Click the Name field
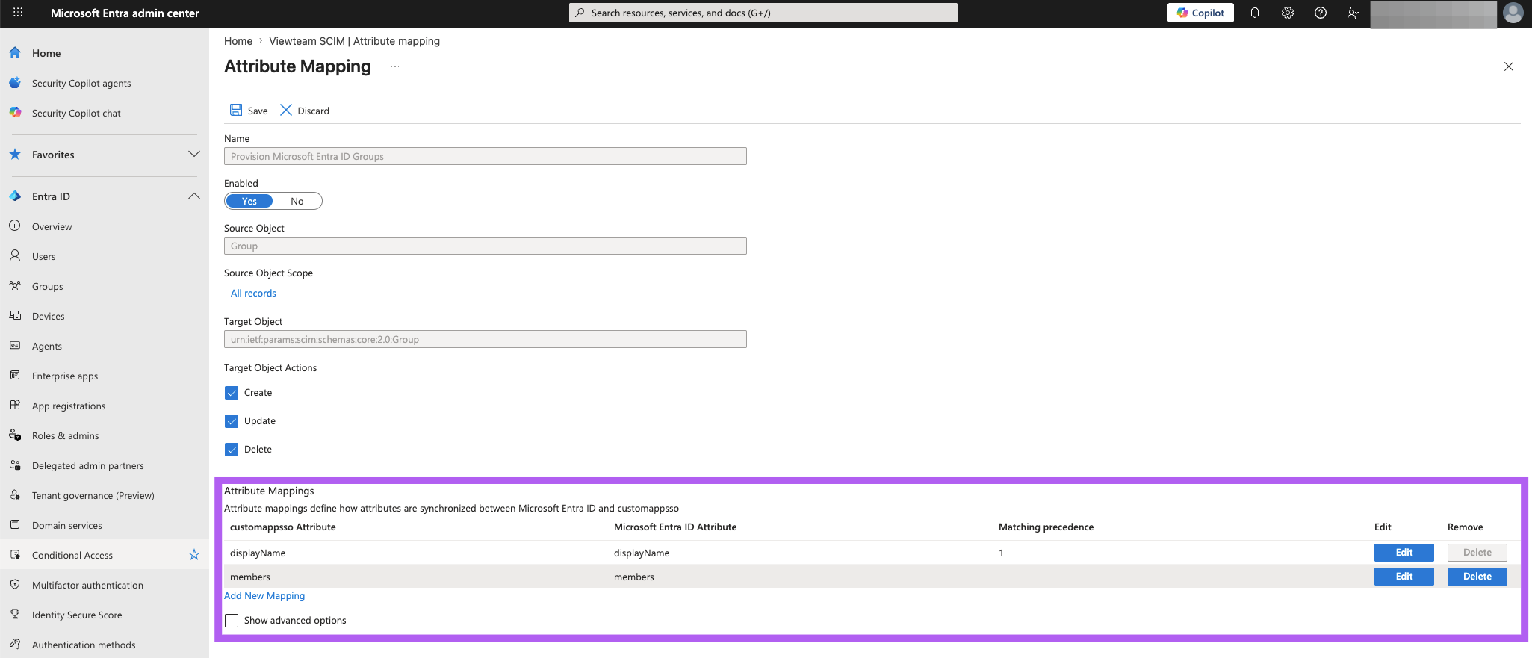1532x658 pixels. tap(486, 156)
